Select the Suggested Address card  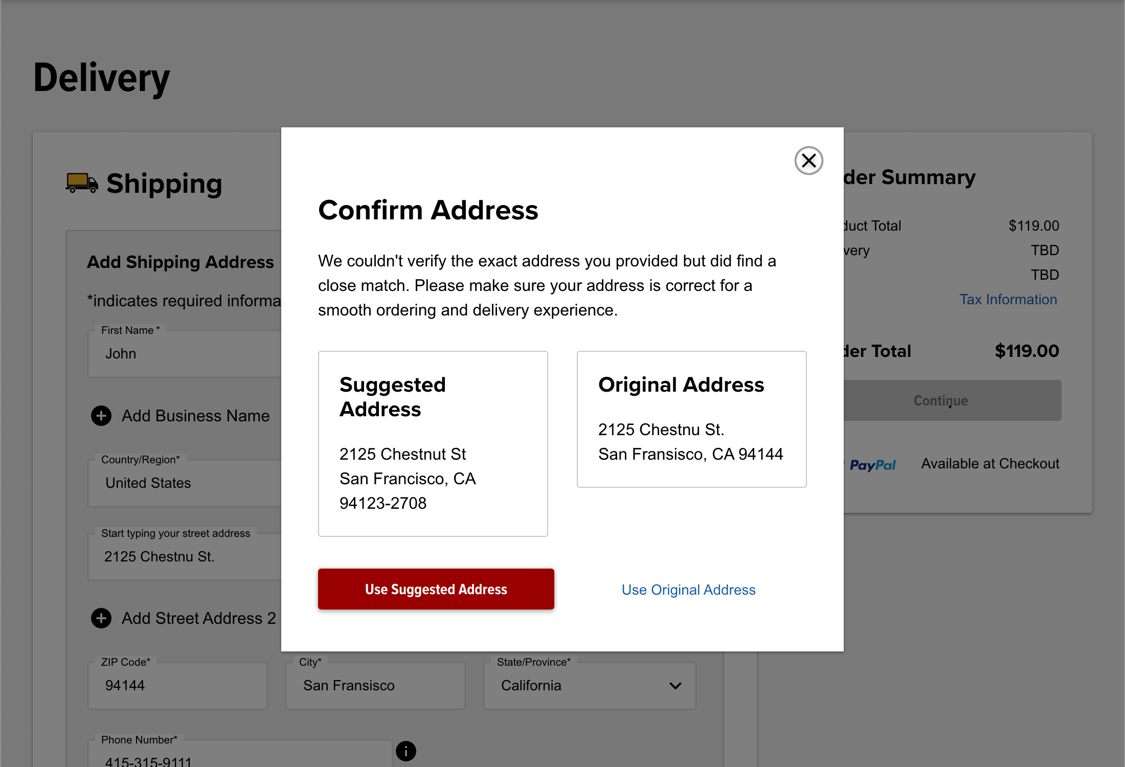[433, 443]
